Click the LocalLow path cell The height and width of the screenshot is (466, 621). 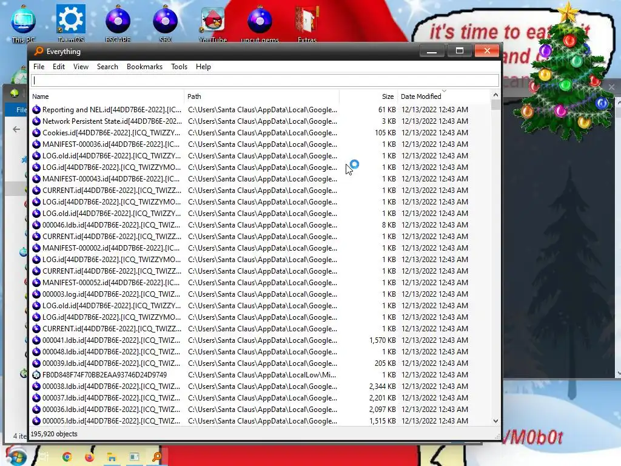262,374
